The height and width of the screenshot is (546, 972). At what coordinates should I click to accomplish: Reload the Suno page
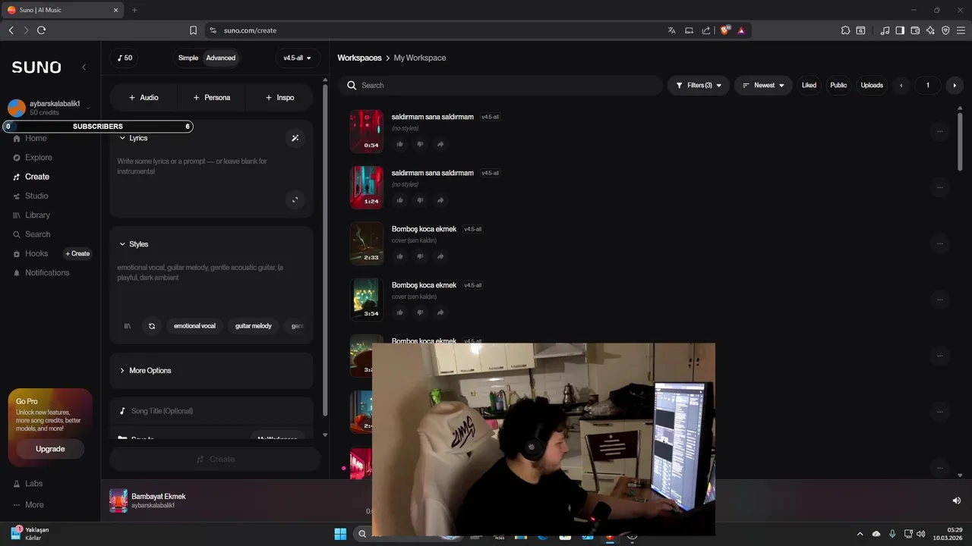41,30
